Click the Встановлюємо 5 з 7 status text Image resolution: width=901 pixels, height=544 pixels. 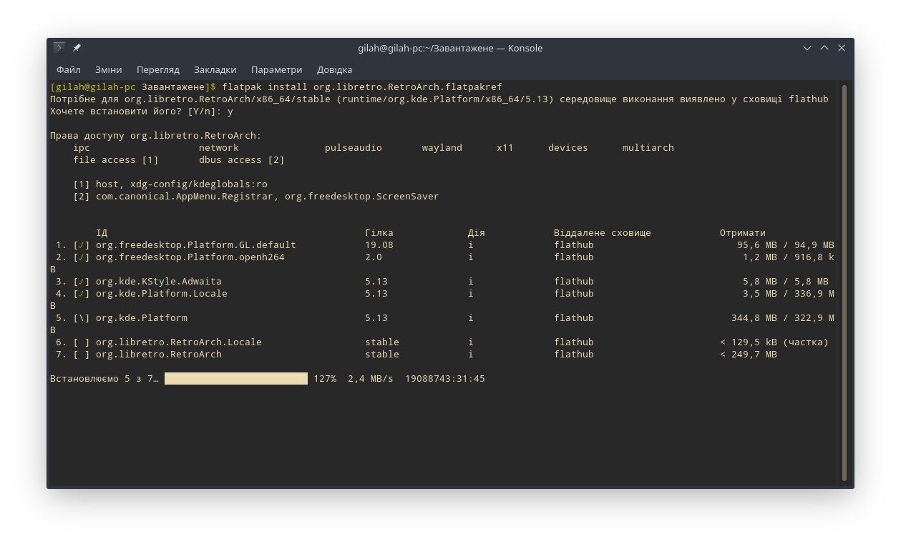click(x=104, y=378)
